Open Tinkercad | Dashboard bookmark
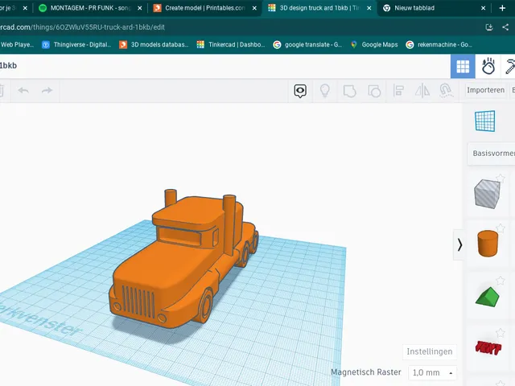Viewport: 515px width, 386px height. [x=231, y=45]
